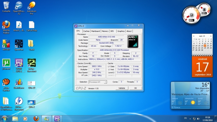Click Manosque location in weather gadget

tap(190, 94)
